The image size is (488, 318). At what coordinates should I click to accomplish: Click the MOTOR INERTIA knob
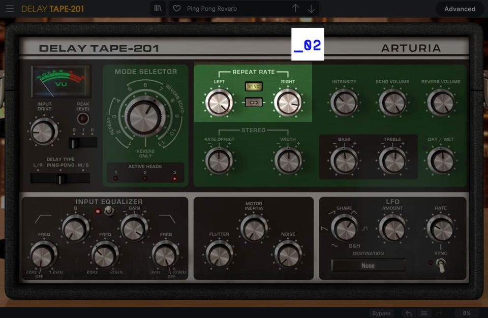click(254, 229)
